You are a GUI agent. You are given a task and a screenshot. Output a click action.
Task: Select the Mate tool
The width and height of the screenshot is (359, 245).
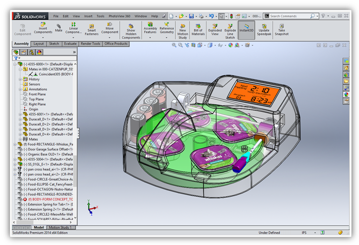click(59, 28)
